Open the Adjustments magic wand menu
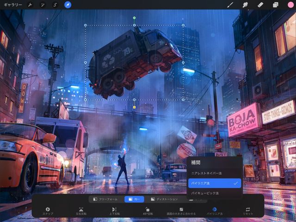This screenshot has height=222, width=296. click(x=43, y=5)
